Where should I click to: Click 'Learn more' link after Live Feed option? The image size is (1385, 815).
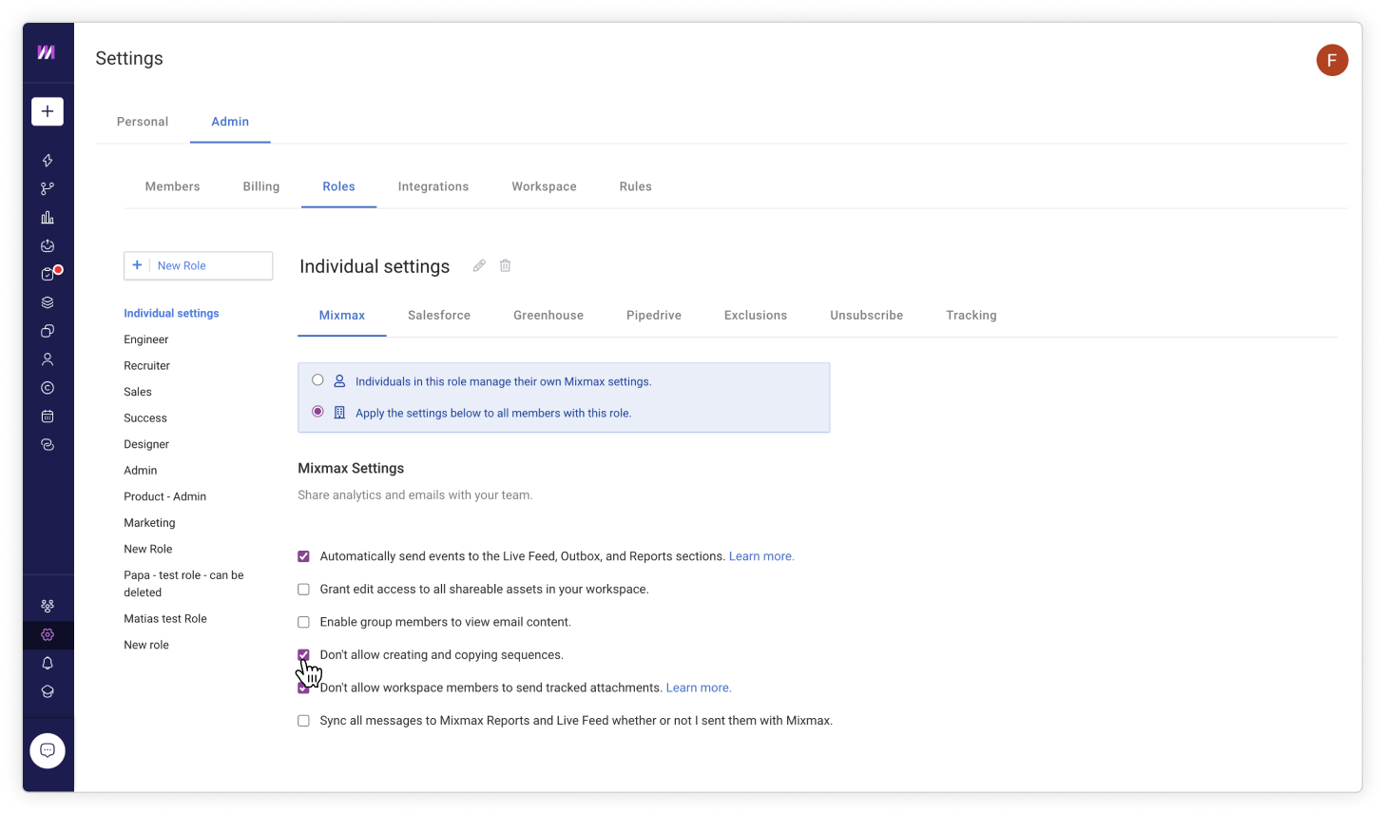[x=761, y=556]
